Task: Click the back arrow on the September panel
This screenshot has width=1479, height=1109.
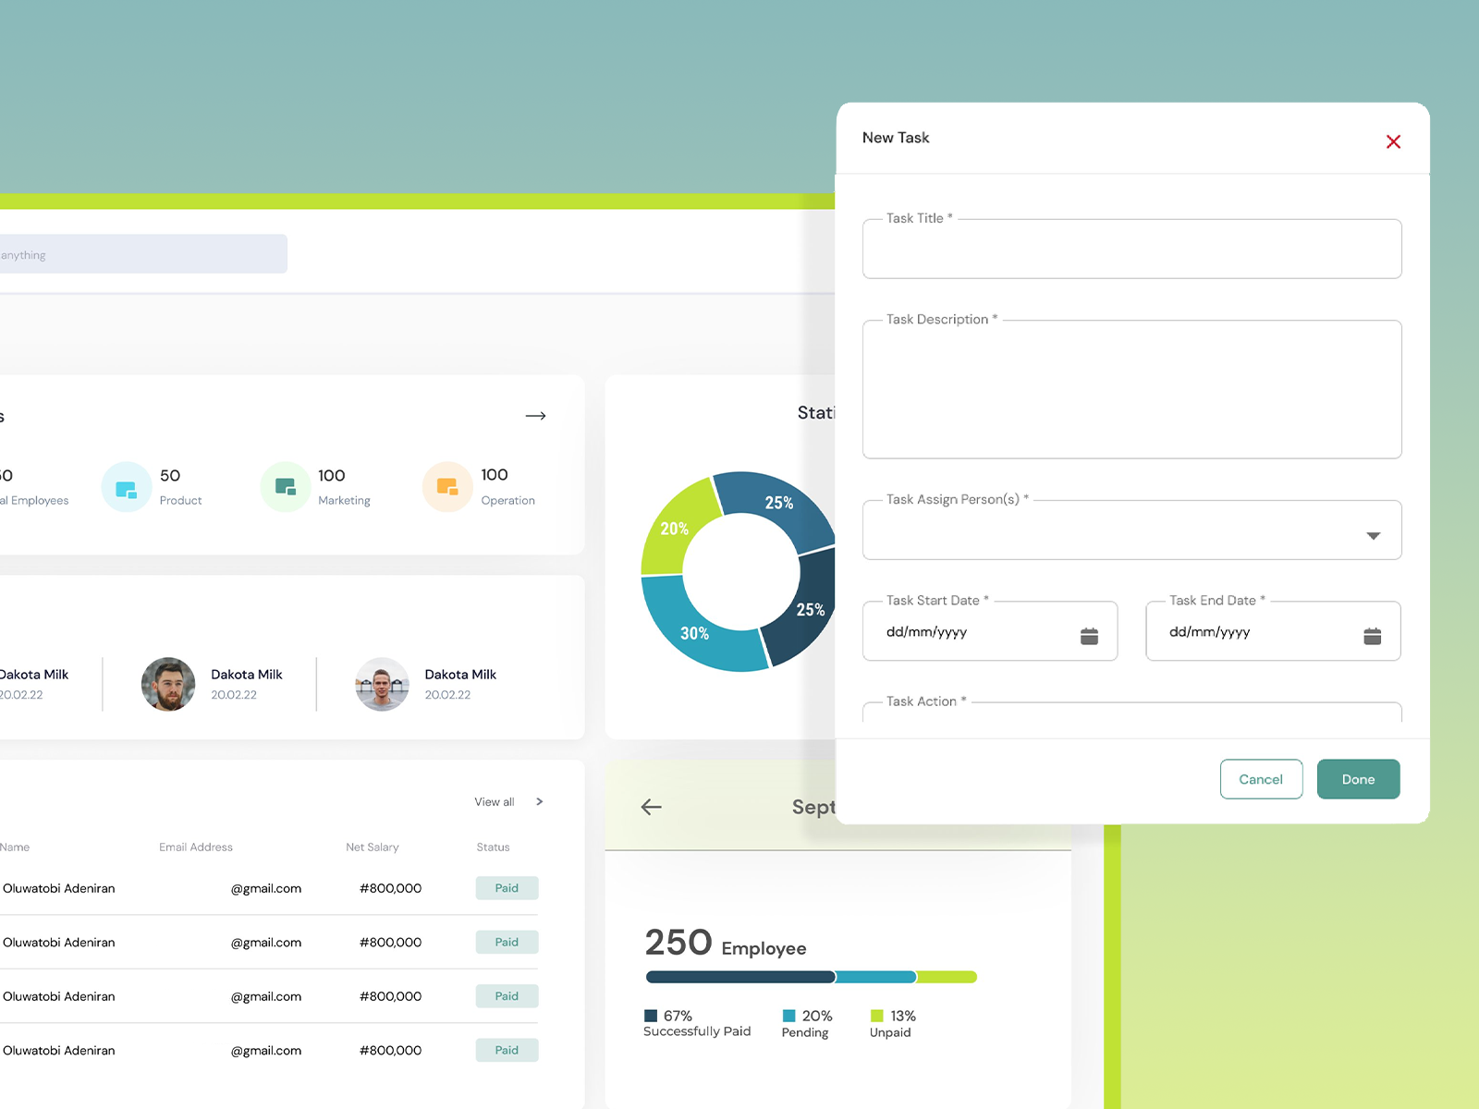Action: [x=651, y=807]
